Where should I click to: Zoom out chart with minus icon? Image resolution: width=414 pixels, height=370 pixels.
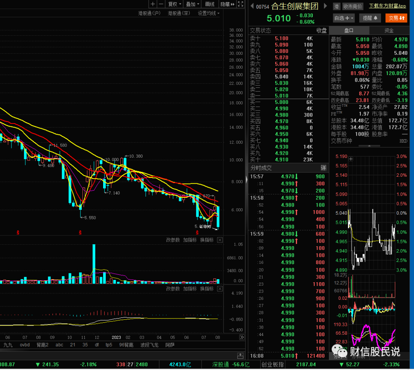pyautogui.click(x=161, y=4)
